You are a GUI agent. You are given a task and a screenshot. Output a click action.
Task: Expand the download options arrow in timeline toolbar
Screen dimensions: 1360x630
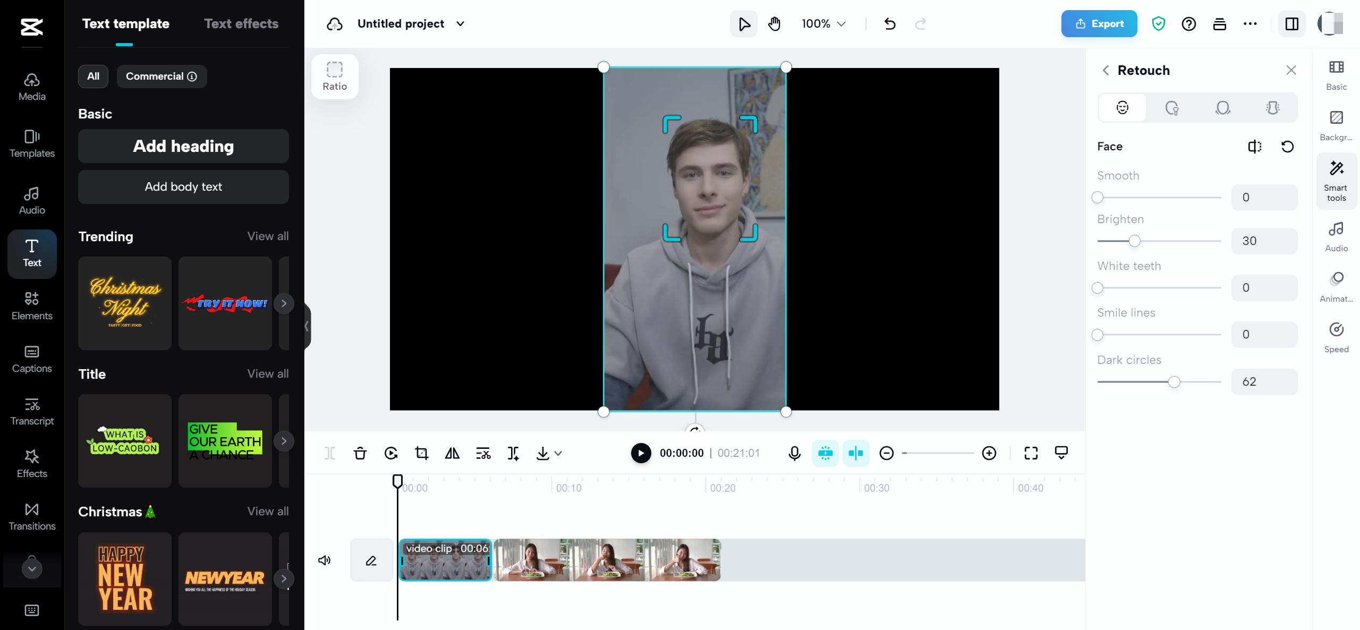[x=558, y=453]
